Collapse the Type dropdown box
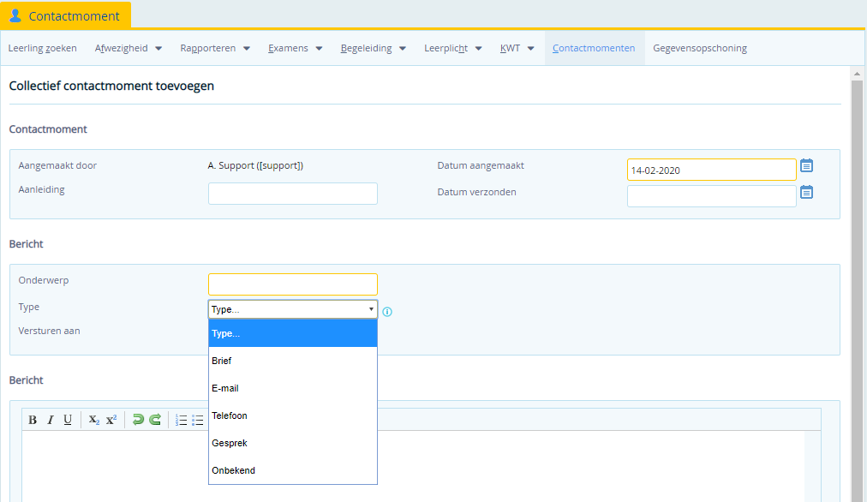This screenshot has height=502, width=867. tap(293, 309)
